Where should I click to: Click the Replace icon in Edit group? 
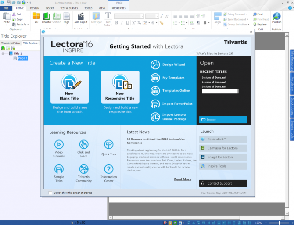click(255, 25)
